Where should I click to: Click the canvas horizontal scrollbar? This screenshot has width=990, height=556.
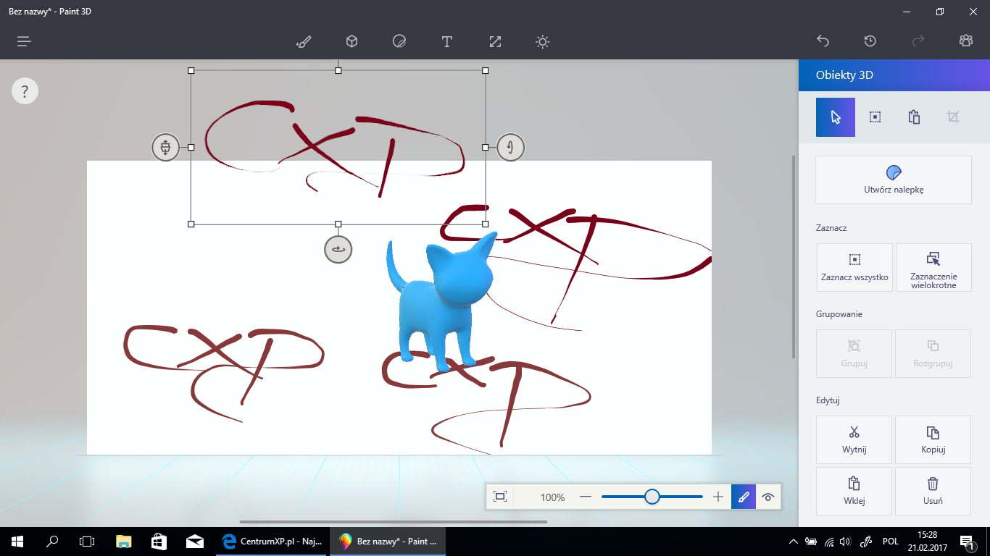394,521
